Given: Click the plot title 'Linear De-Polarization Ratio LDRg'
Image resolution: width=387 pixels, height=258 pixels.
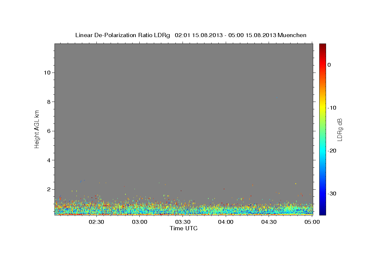Looking at the screenshot, I should (x=123, y=35).
